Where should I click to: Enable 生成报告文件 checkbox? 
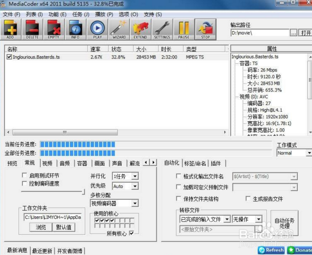[248, 198]
